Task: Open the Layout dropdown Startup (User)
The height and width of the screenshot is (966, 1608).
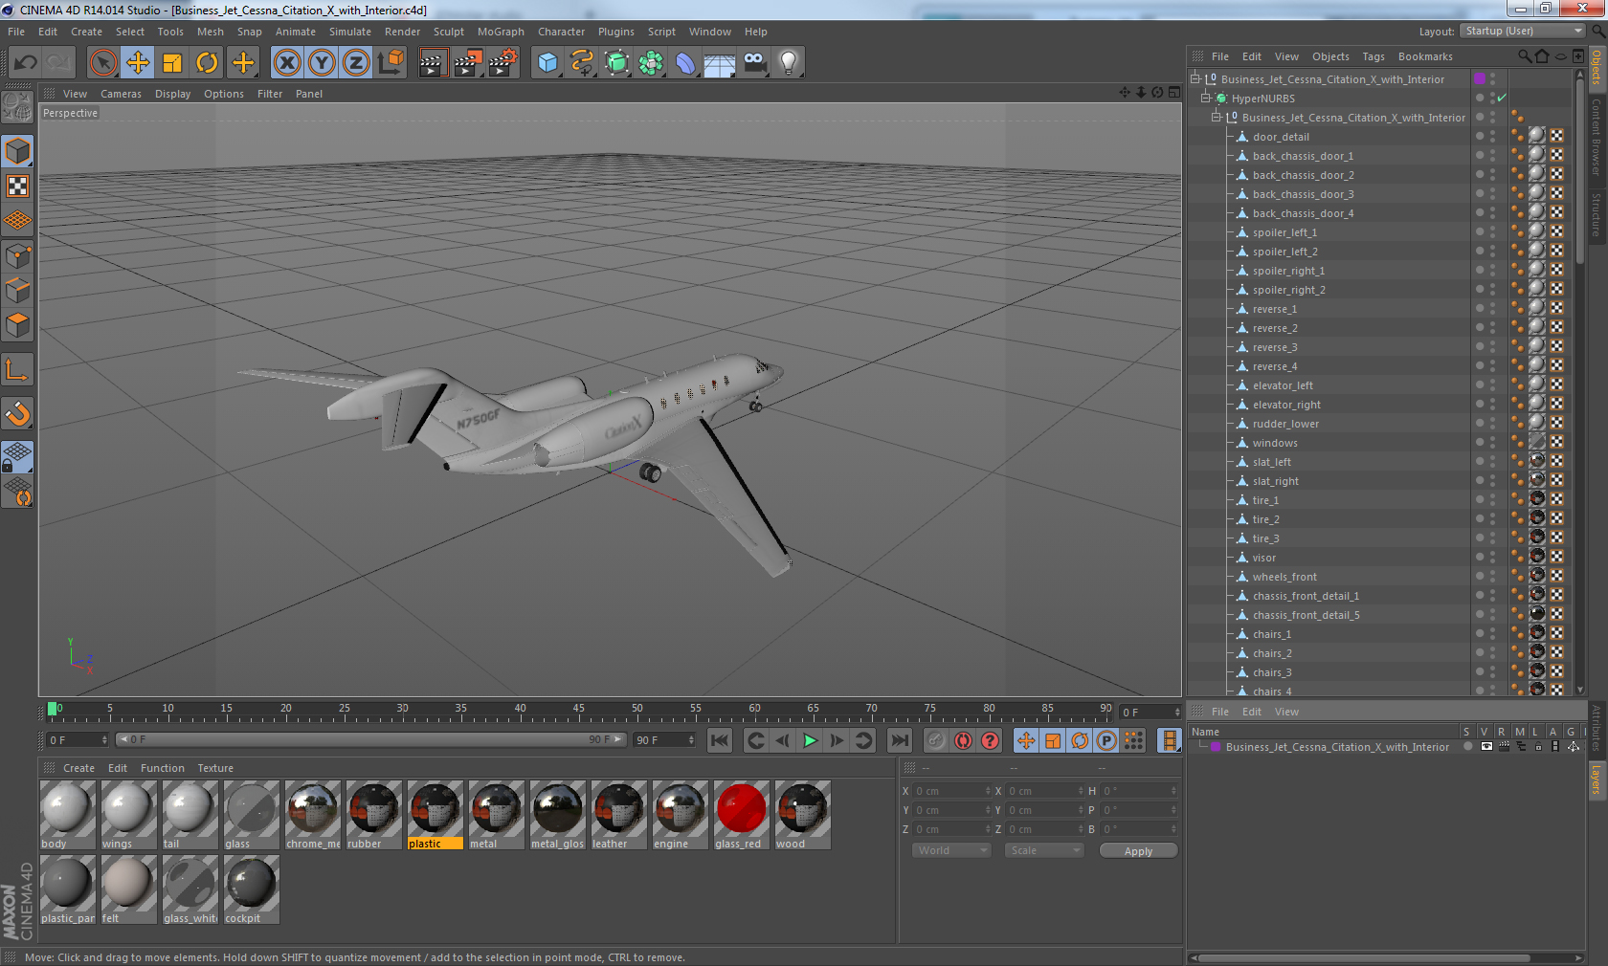Action: click(x=1524, y=32)
